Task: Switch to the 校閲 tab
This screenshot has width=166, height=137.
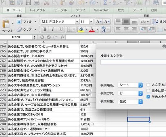Action: click(154, 10)
